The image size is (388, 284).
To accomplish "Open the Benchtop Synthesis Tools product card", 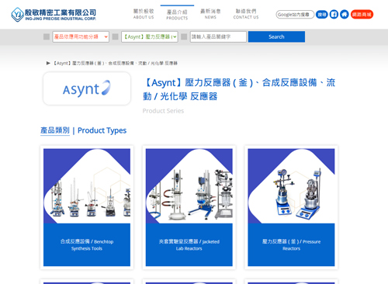I will 87,207.
